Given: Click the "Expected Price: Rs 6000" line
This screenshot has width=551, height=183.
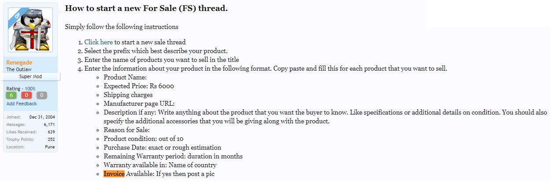Looking at the screenshot, I should pyautogui.click(x=139, y=86).
